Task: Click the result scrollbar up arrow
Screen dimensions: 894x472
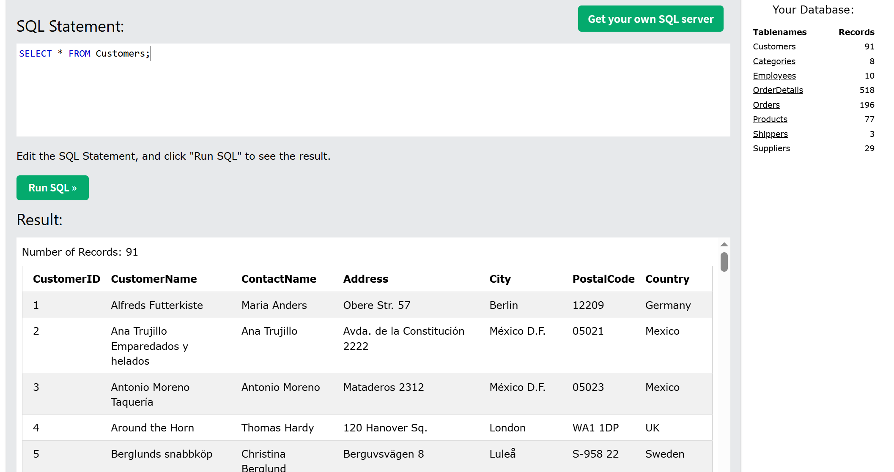Action: 724,244
